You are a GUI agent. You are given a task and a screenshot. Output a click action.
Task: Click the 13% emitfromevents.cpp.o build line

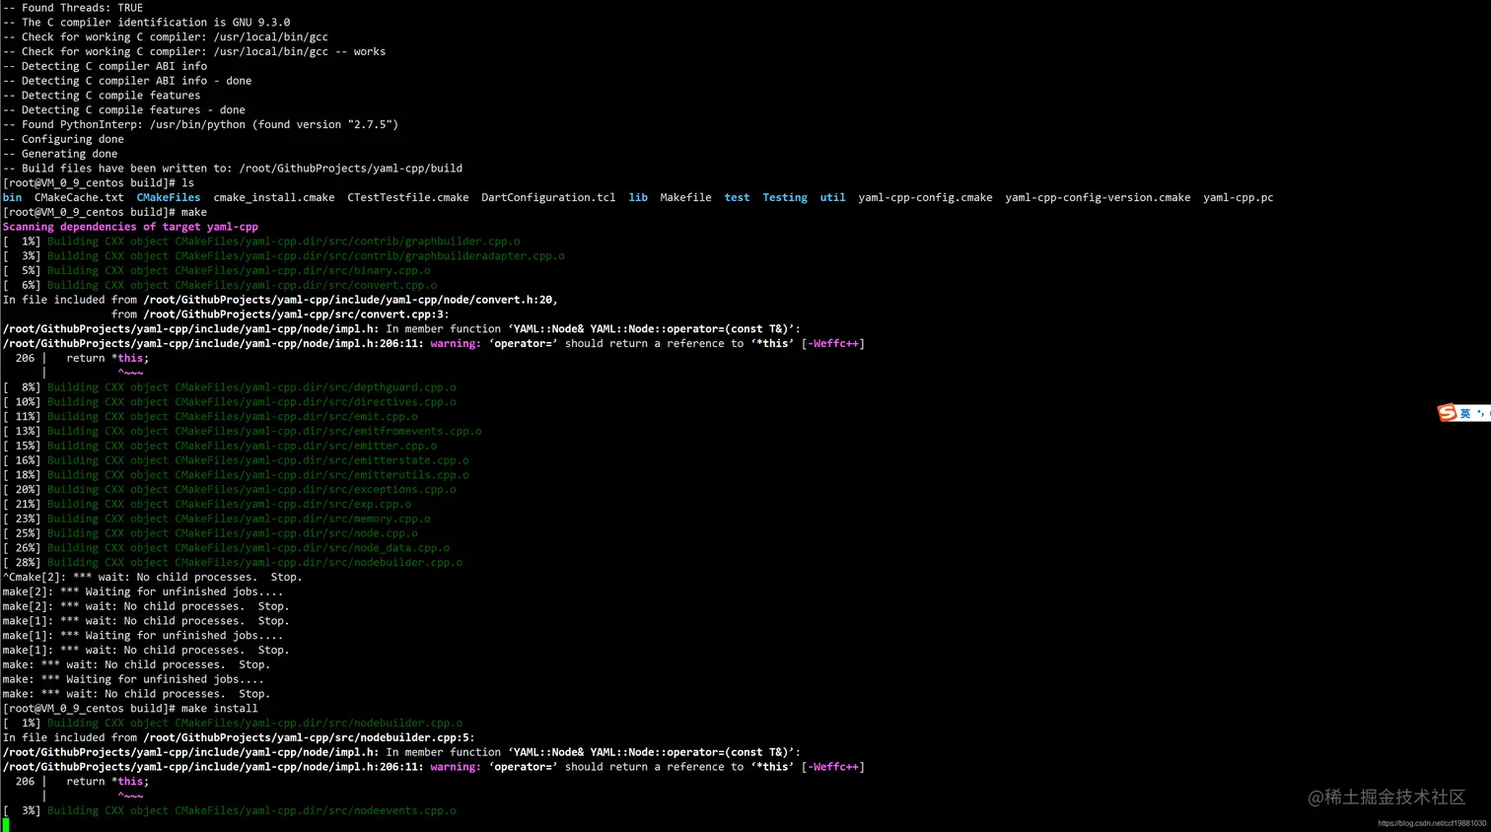[x=243, y=431]
